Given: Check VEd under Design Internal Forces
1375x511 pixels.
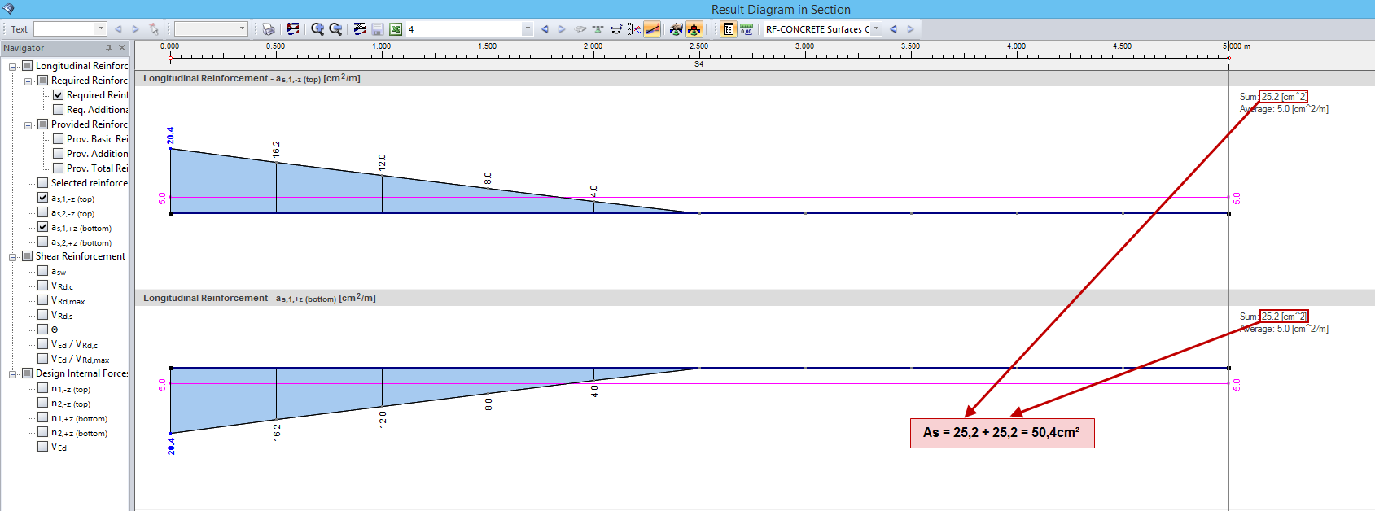Looking at the screenshot, I should [43, 446].
